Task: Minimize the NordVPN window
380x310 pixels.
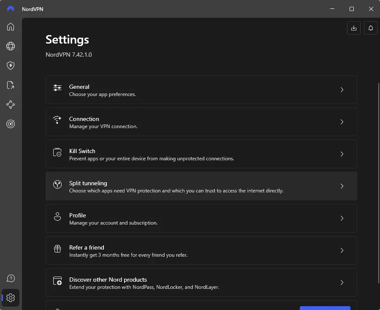Action: coord(332,9)
